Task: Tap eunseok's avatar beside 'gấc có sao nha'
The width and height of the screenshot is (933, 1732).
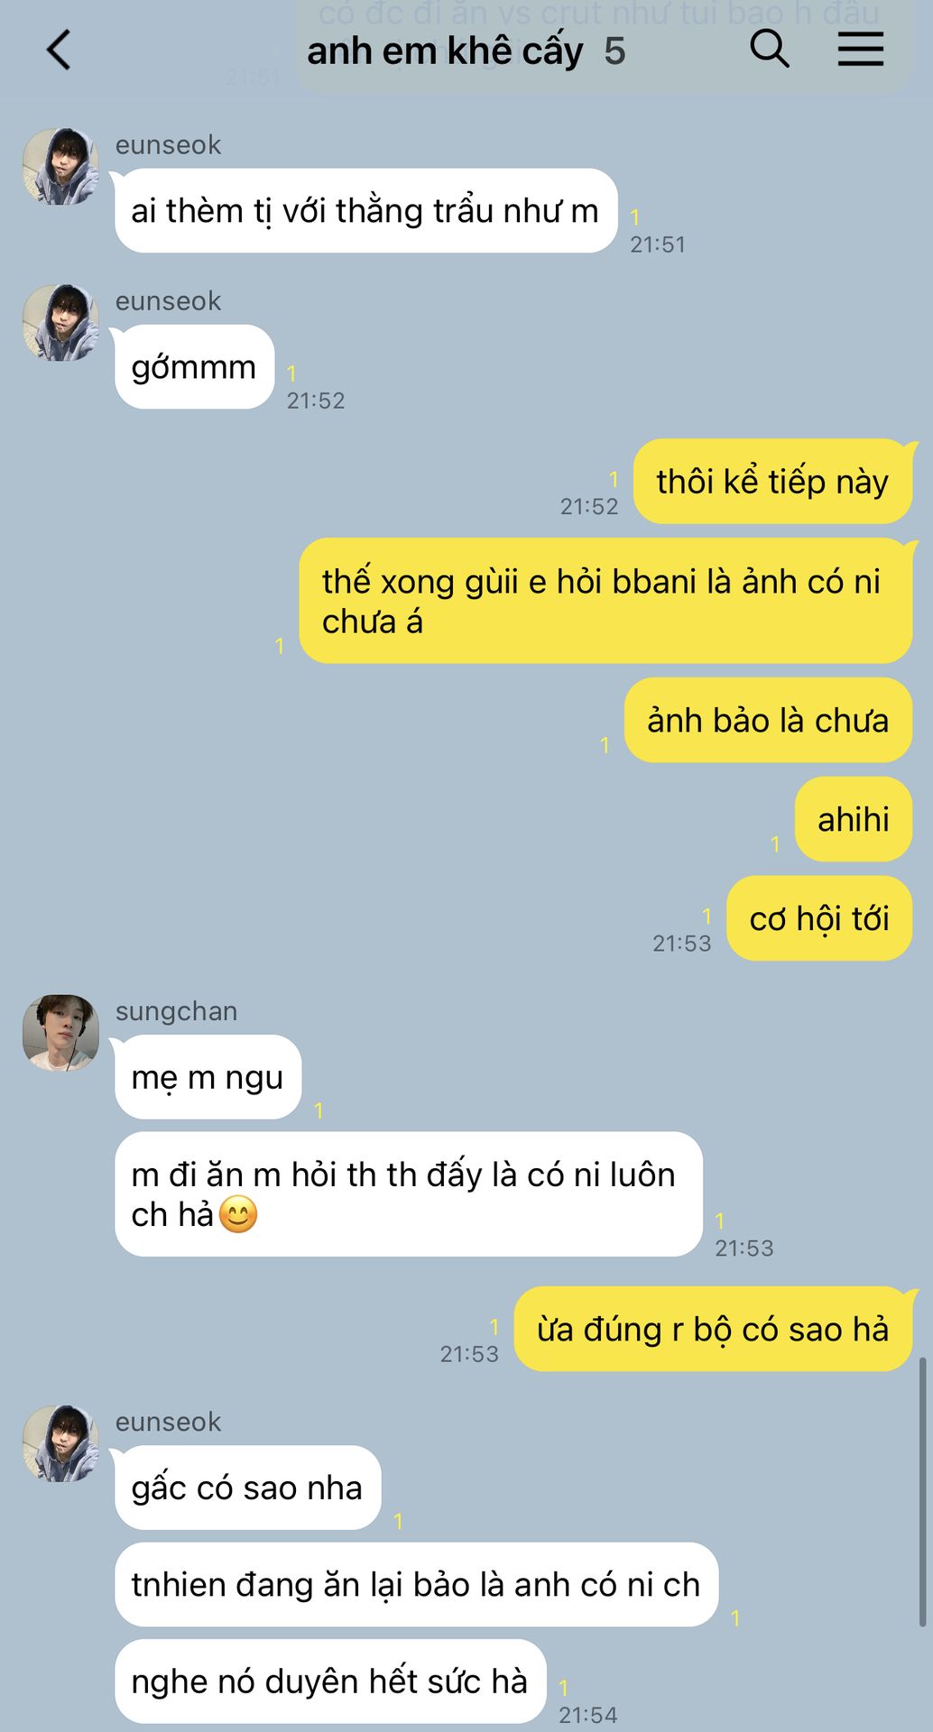Action: coord(60,1443)
